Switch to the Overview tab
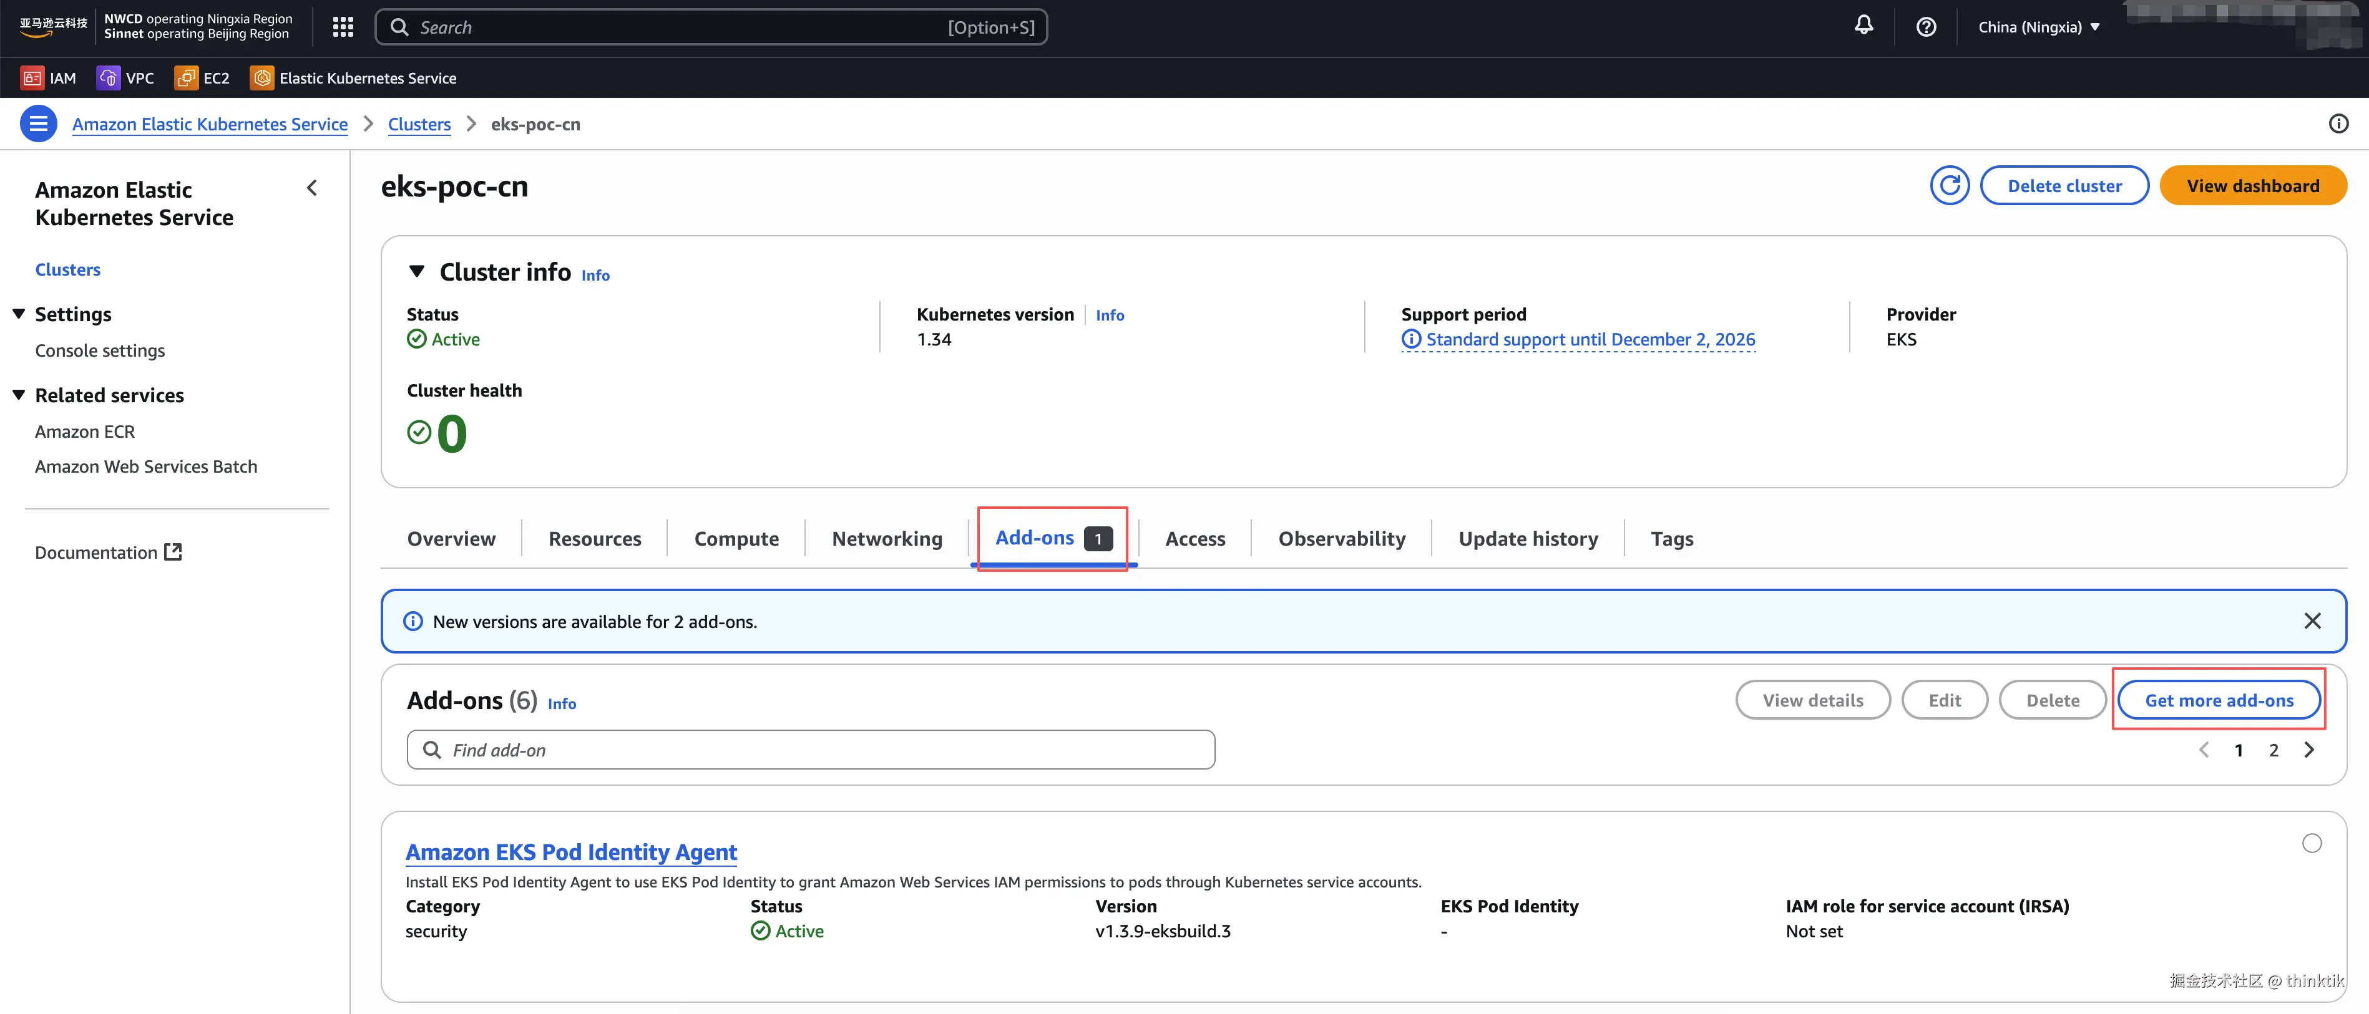2369x1014 pixels. (451, 539)
